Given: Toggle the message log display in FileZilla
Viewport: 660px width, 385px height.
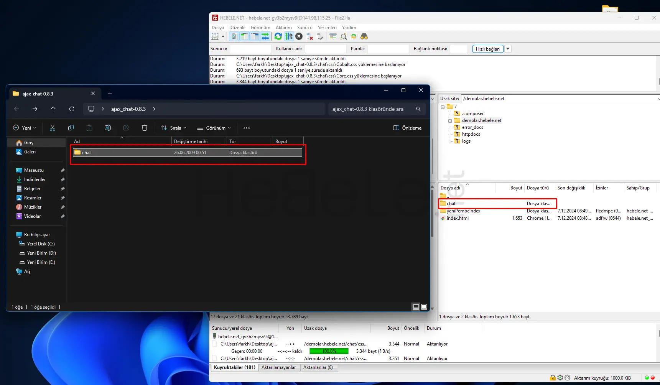Looking at the screenshot, I should 234,36.
